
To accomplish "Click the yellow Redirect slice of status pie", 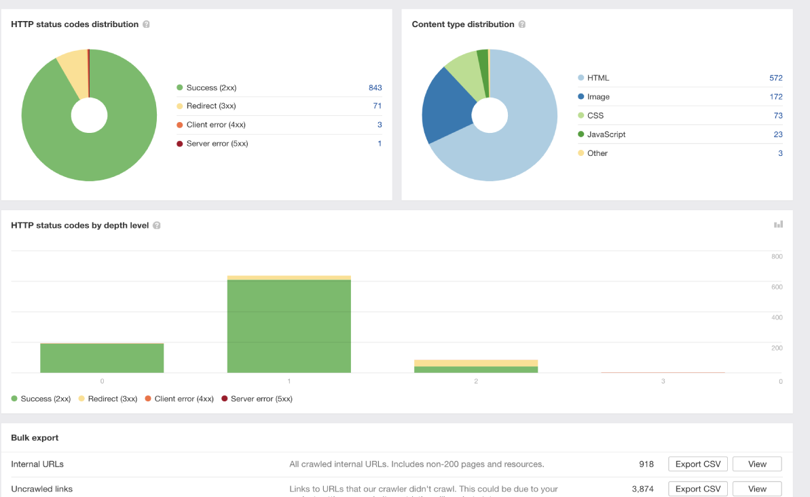I will [77, 73].
